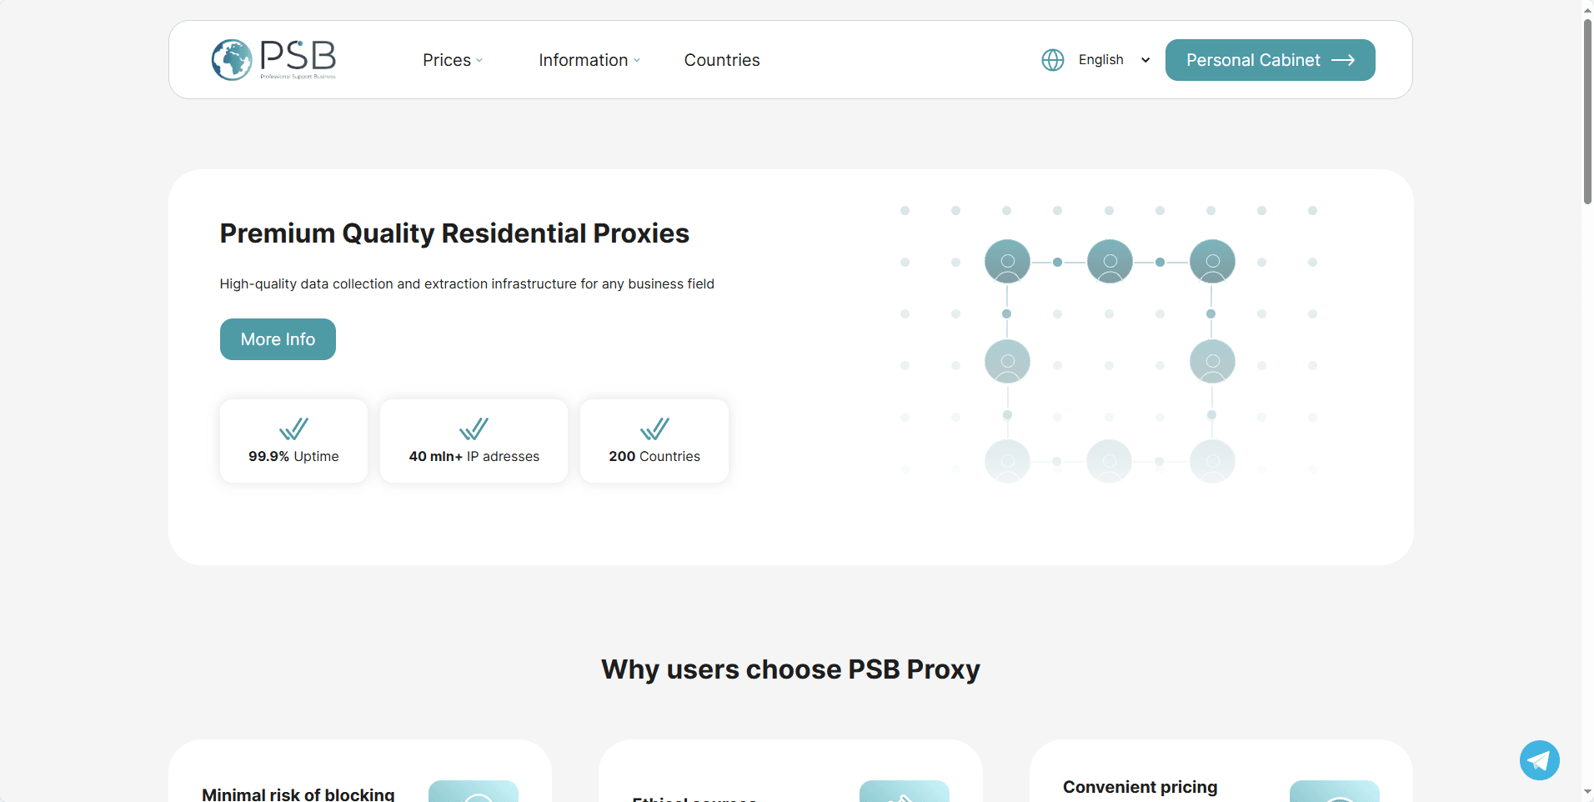
Task: Open the Personal Cabinet
Action: tap(1252, 59)
